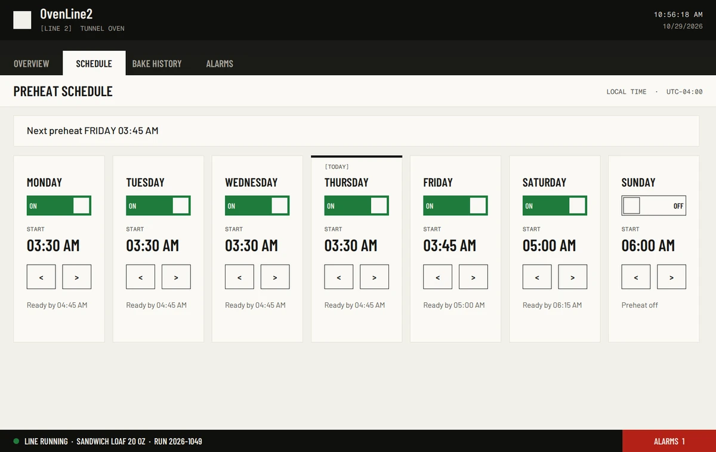Move Tuesday start time later
This screenshot has width=716, height=452.
point(176,277)
